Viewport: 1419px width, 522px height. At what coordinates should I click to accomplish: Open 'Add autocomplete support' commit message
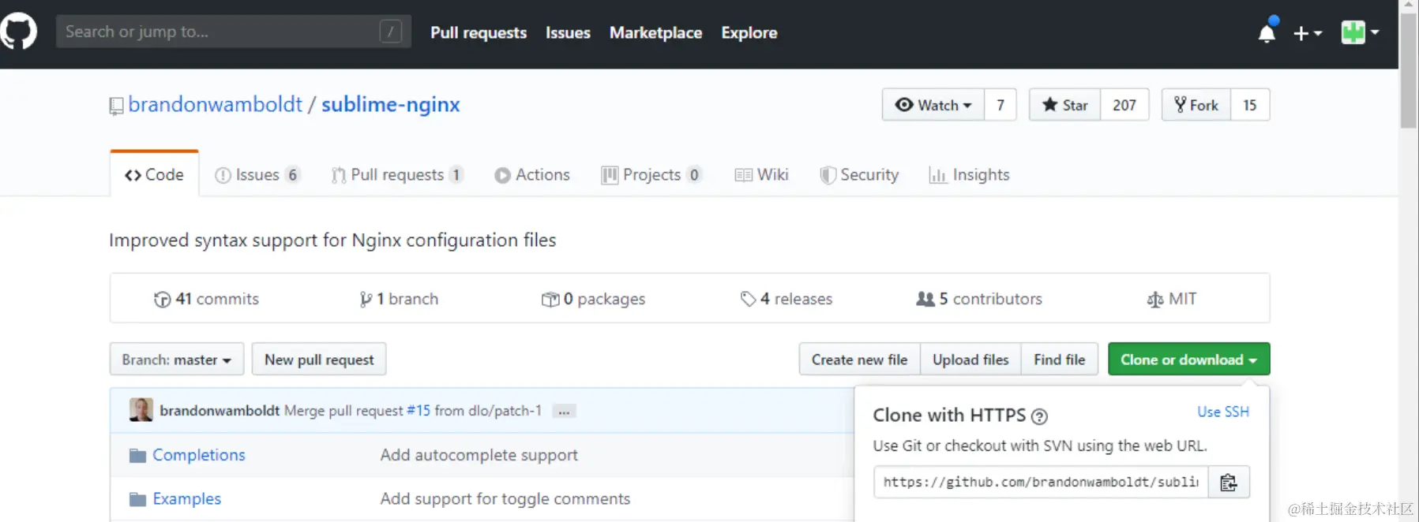(479, 455)
